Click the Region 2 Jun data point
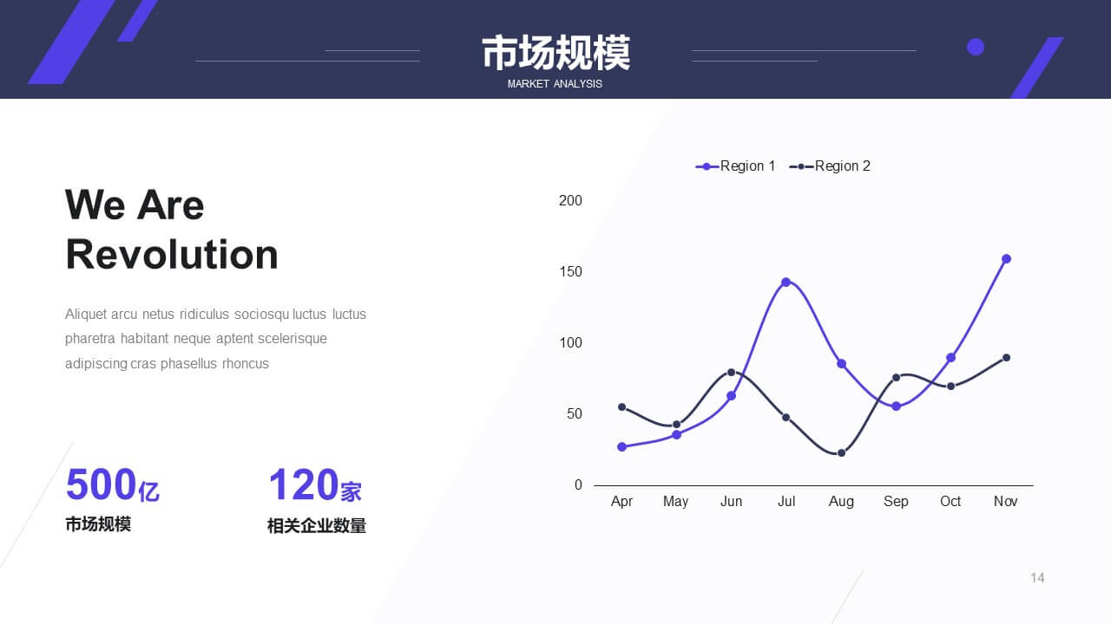This screenshot has height=624, width=1111. (731, 373)
